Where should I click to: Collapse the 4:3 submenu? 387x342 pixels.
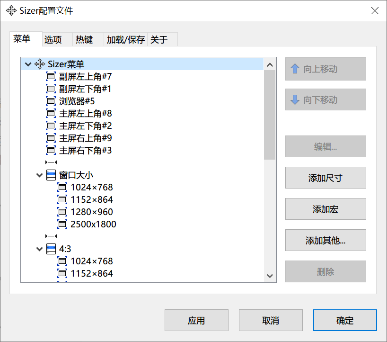39,249
